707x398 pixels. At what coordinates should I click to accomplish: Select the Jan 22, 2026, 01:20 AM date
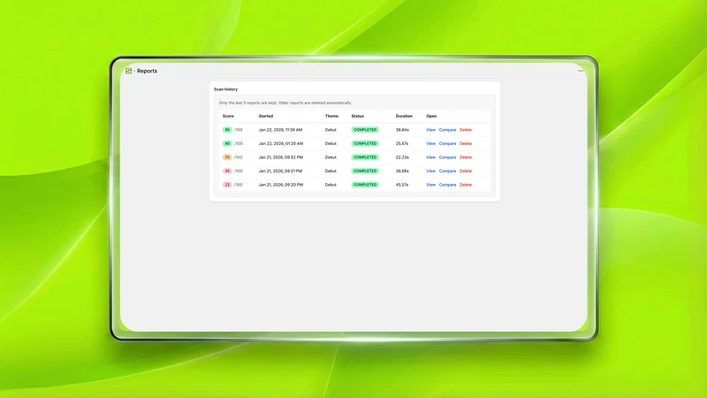281,143
